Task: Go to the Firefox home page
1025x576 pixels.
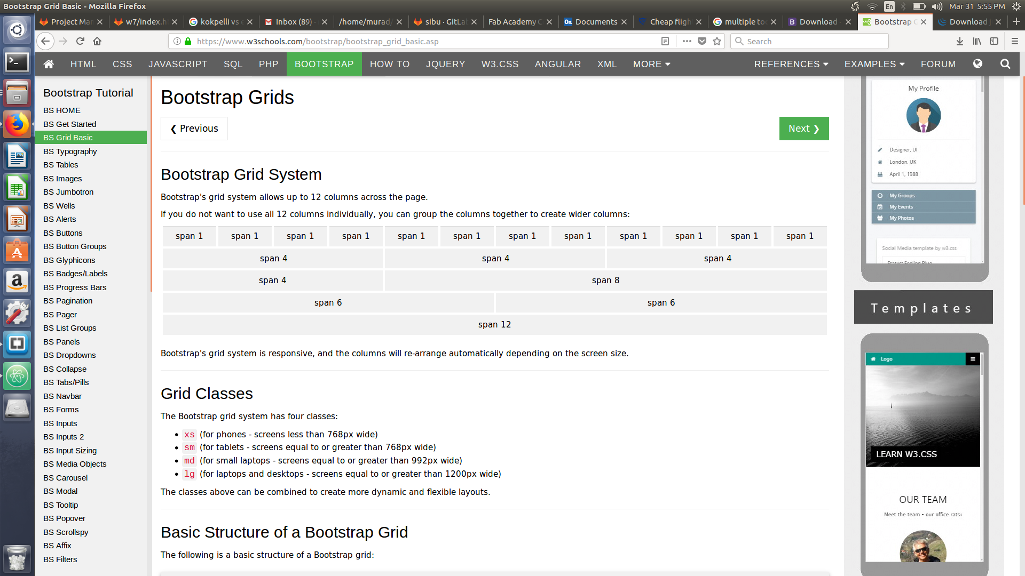Action: click(97, 41)
